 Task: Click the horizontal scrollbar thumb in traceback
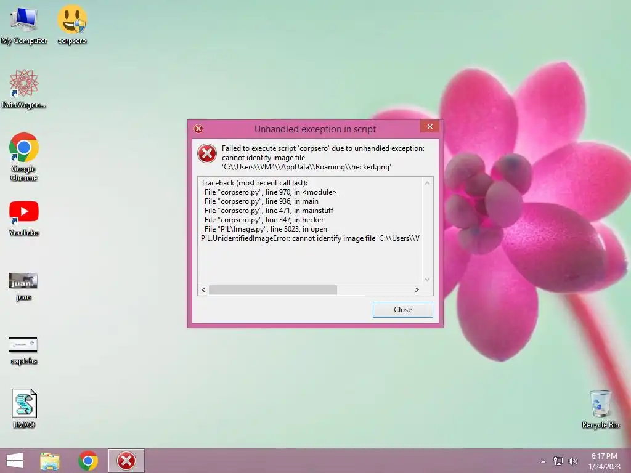273,289
